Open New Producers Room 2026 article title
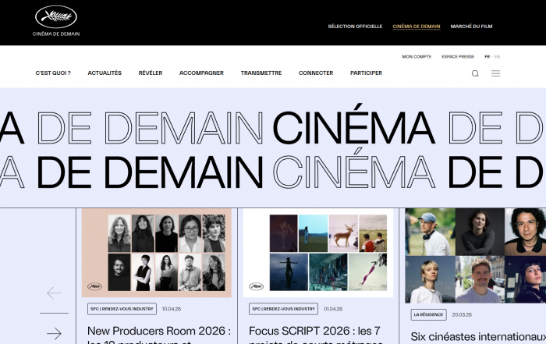 coord(159,335)
